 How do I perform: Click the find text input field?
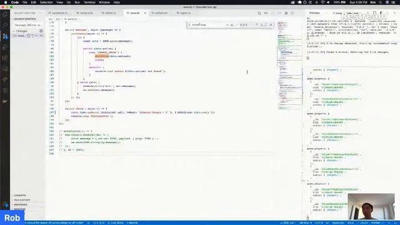coord(208,25)
